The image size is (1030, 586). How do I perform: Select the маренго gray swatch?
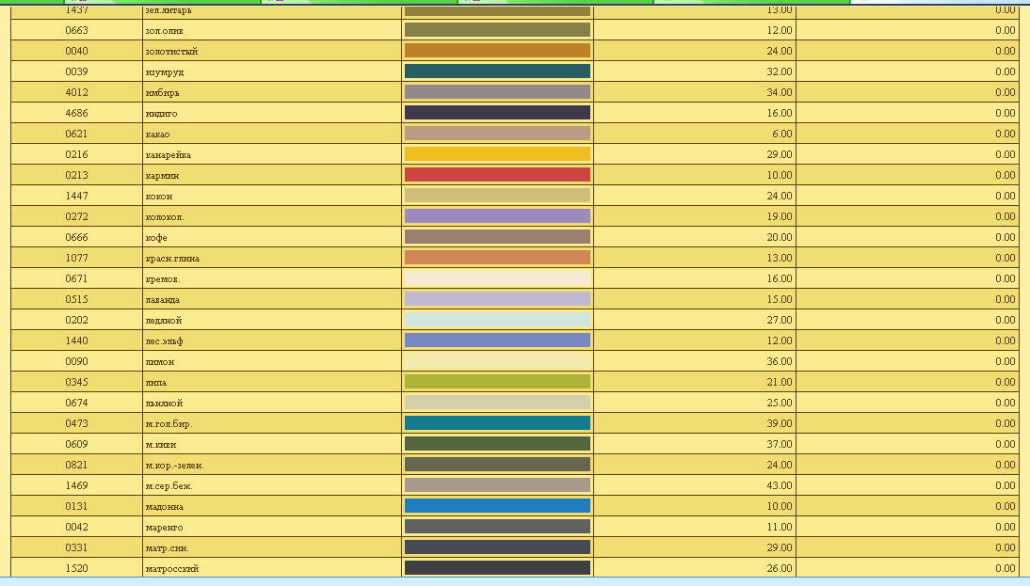click(497, 527)
